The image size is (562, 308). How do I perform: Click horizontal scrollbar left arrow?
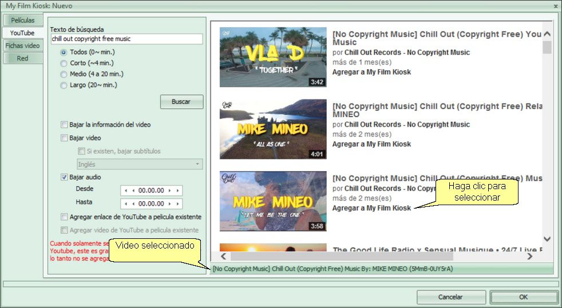[223, 256]
